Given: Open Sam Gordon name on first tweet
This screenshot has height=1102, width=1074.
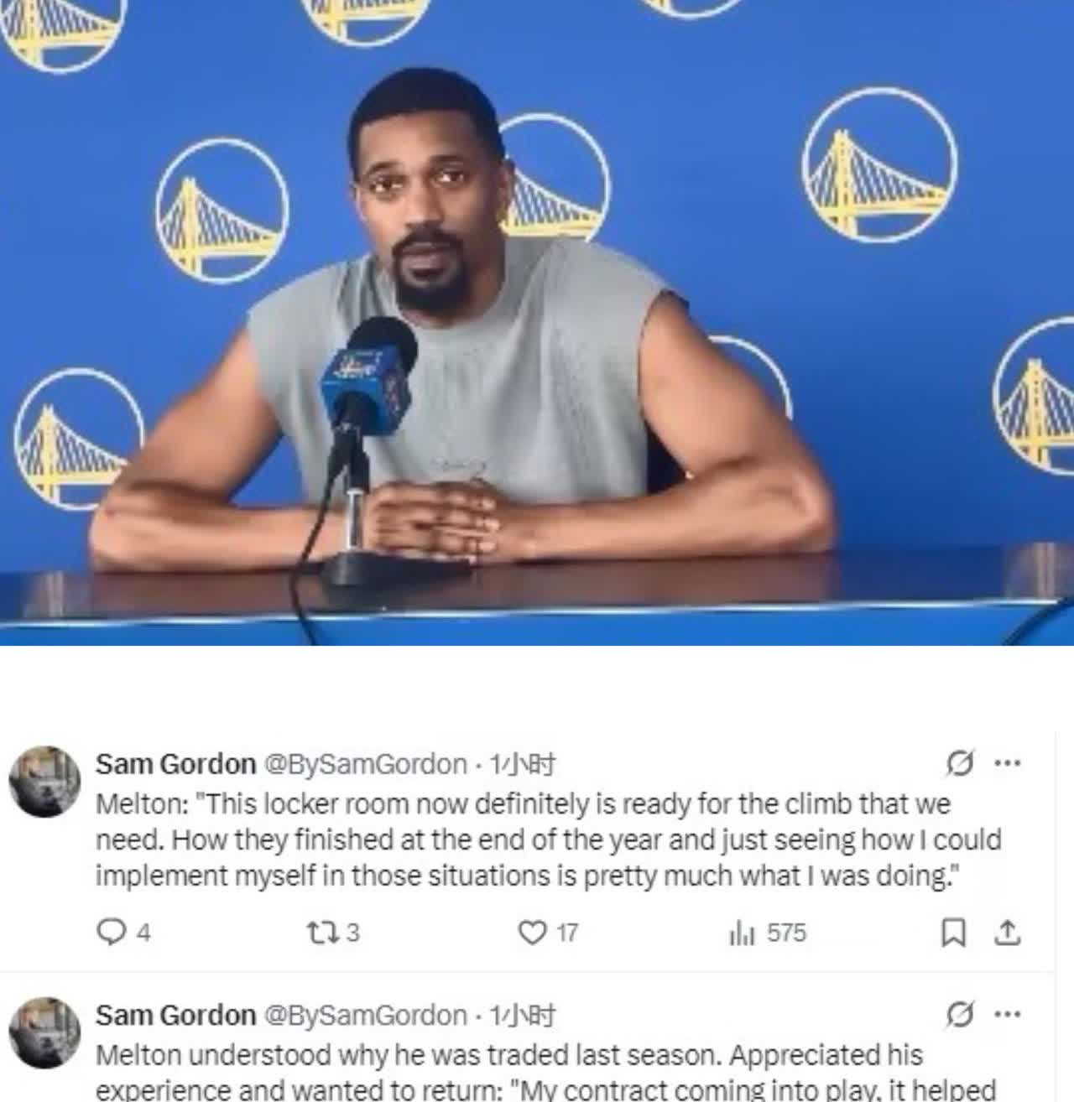Looking at the screenshot, I should pyautogui.click(x=175, y=764).
